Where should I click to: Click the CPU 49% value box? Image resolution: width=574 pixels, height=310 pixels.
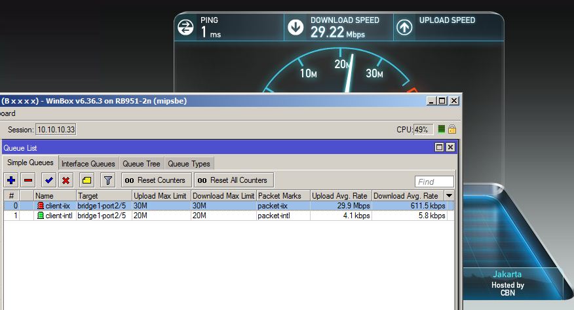click(423, 130)
